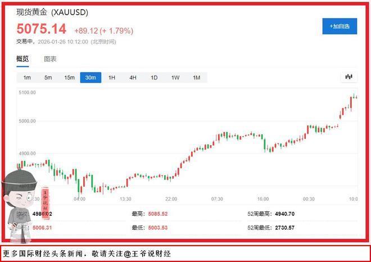
Task: Click the current price 5075.14
Action: [42, 29]
